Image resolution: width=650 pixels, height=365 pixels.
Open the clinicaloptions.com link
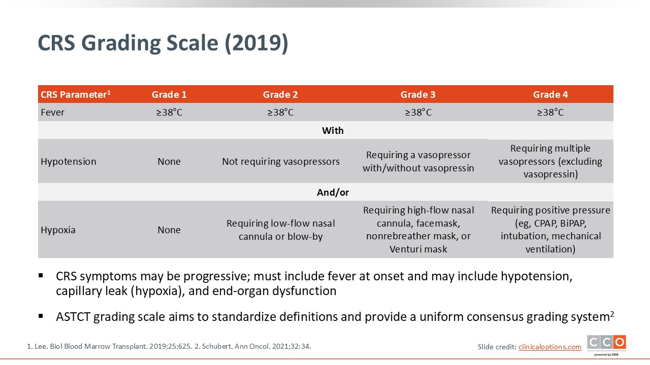tap(549, 347)
